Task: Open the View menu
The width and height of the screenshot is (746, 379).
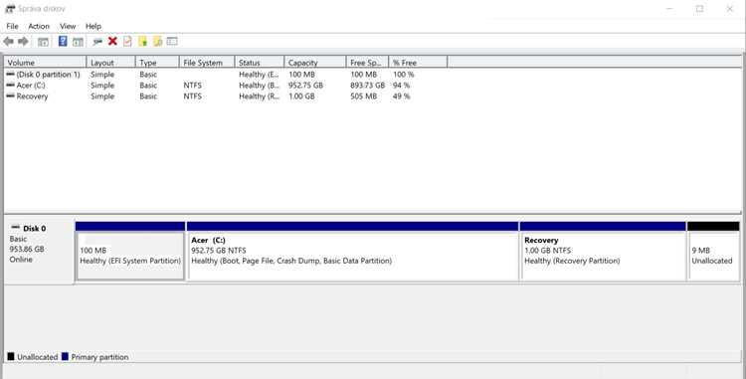Action: click(x=68, y=26)
